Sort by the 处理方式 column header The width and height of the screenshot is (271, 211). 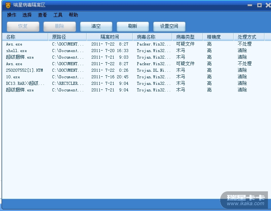[249, 37]
